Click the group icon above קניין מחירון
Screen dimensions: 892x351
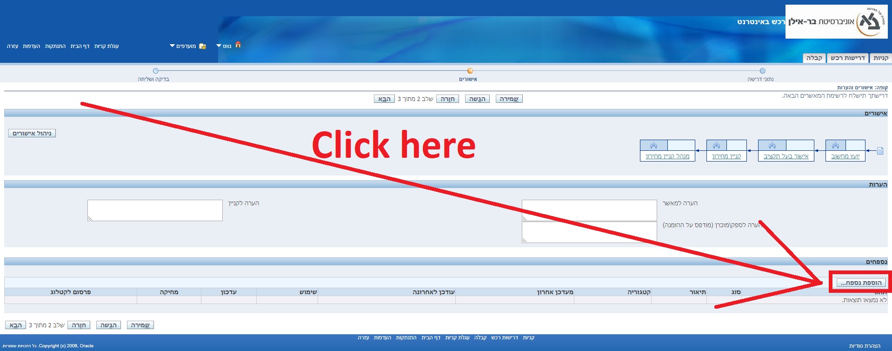[716, 145]
